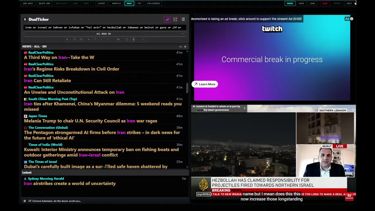Open the LAYOUT menu
This screenshot has width=375, height=211.
point(101,4)
